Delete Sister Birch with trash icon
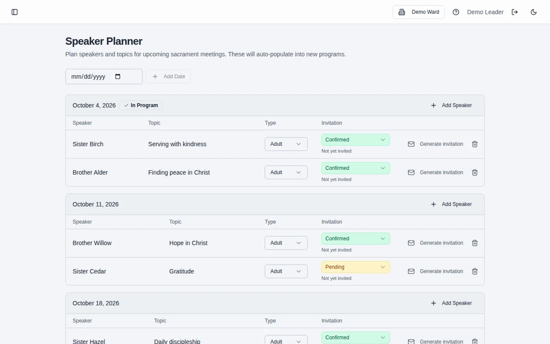Image resolution: width=550 pixels, height=344 pixels. (x=475, y=144)
